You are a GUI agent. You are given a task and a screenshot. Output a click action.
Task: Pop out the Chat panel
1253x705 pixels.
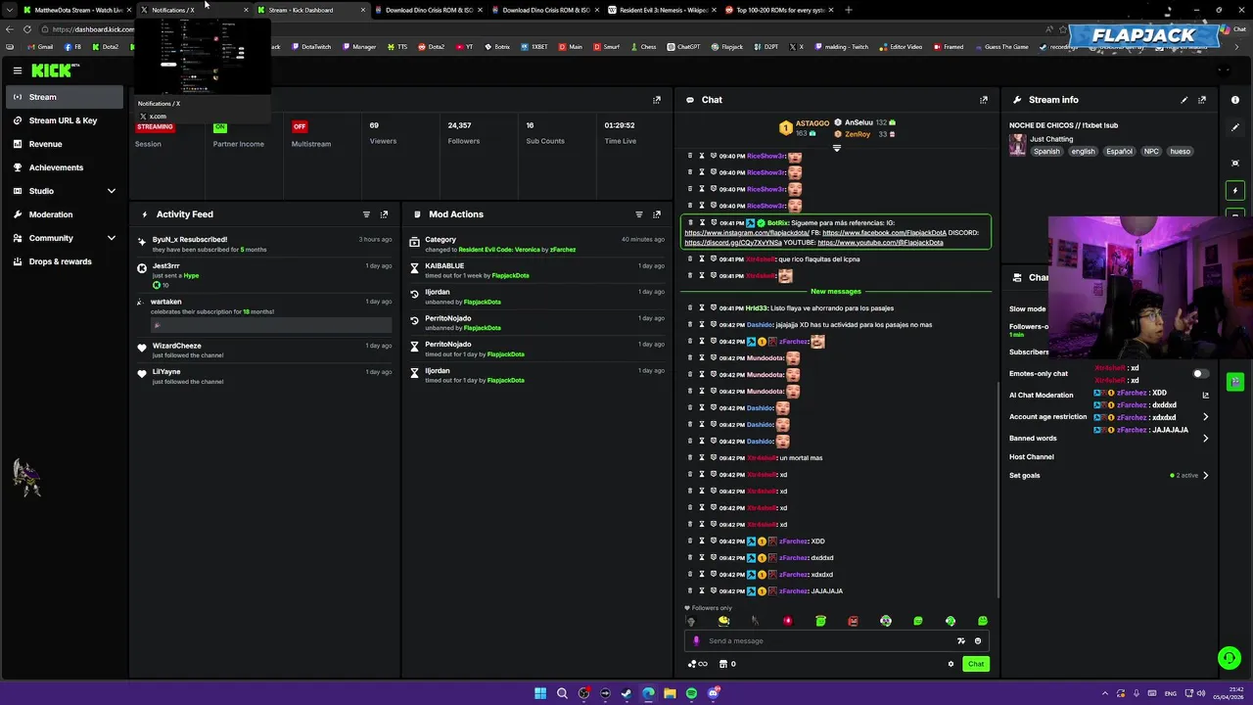tap(984, 100)
